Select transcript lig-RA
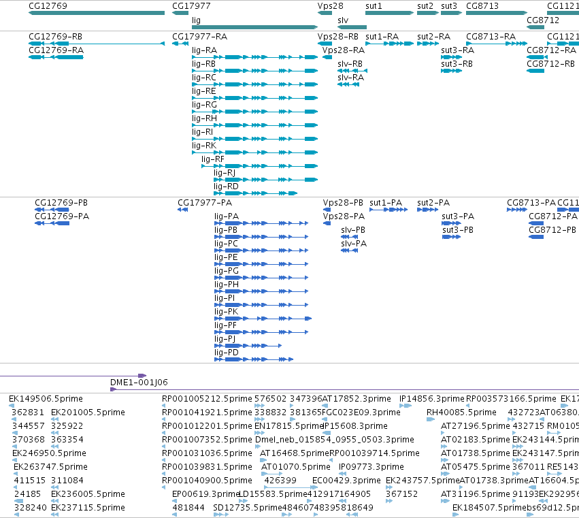The height and width of the screenshot is (518, 579). [254, 57]
